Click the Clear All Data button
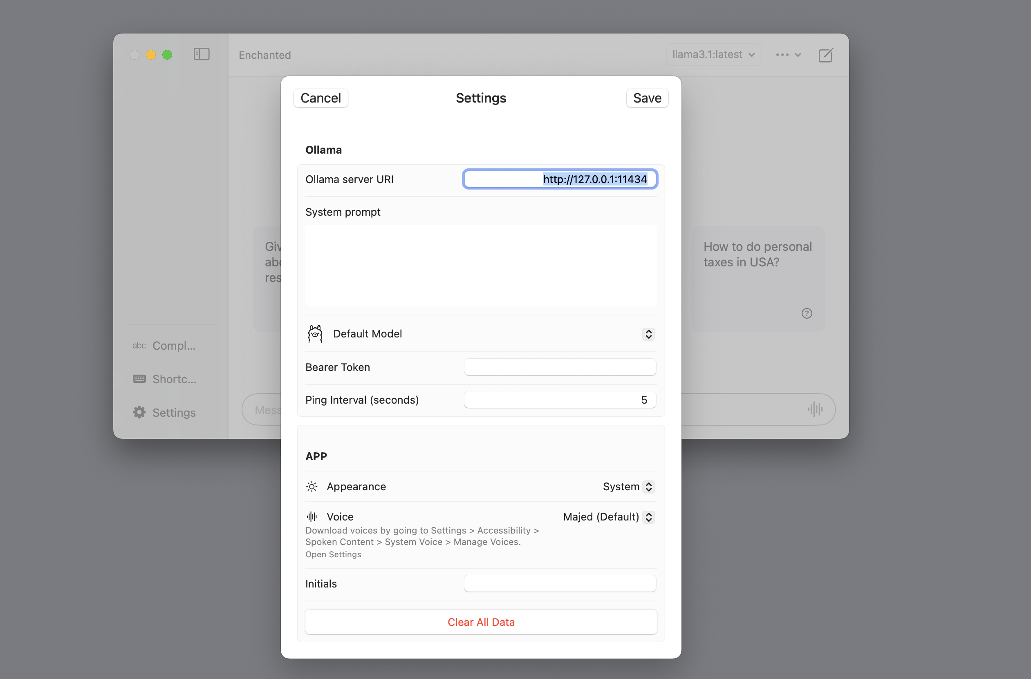 pos(481,622)
